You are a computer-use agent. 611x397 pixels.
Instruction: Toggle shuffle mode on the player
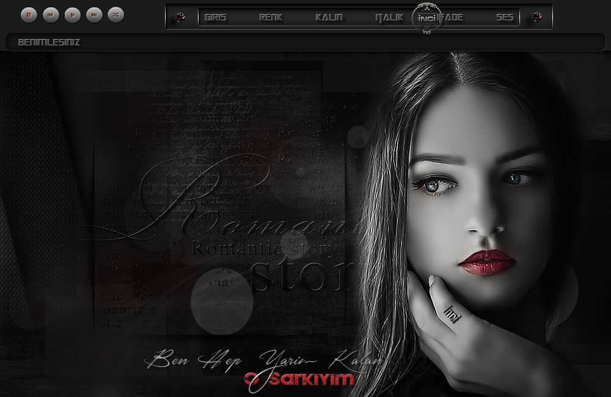pos(115,14)
